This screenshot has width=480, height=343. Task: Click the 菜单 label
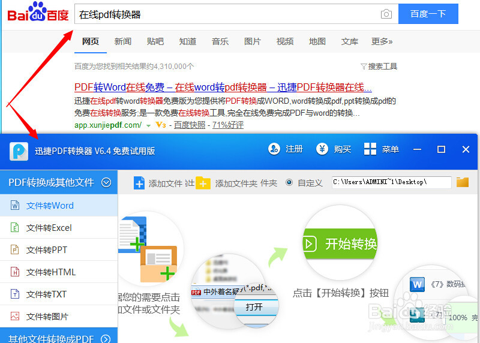pyautogui.click(x=390, y=149)
